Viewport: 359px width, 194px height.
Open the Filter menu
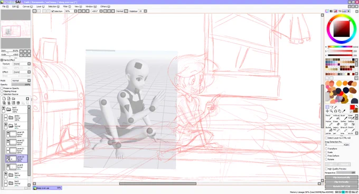(x=67, y=7)
